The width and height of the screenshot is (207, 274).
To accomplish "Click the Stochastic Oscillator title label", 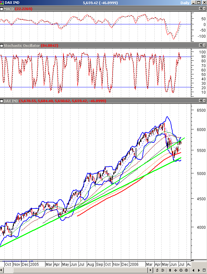I will pyautogui.click(x=22, y=46).
